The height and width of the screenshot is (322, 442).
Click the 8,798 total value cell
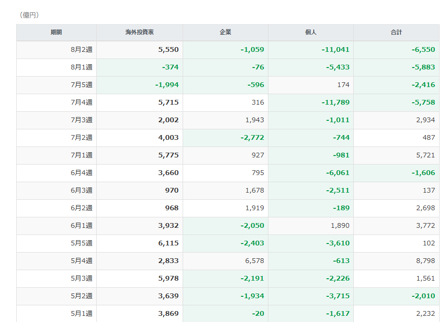tap(396, 261)
